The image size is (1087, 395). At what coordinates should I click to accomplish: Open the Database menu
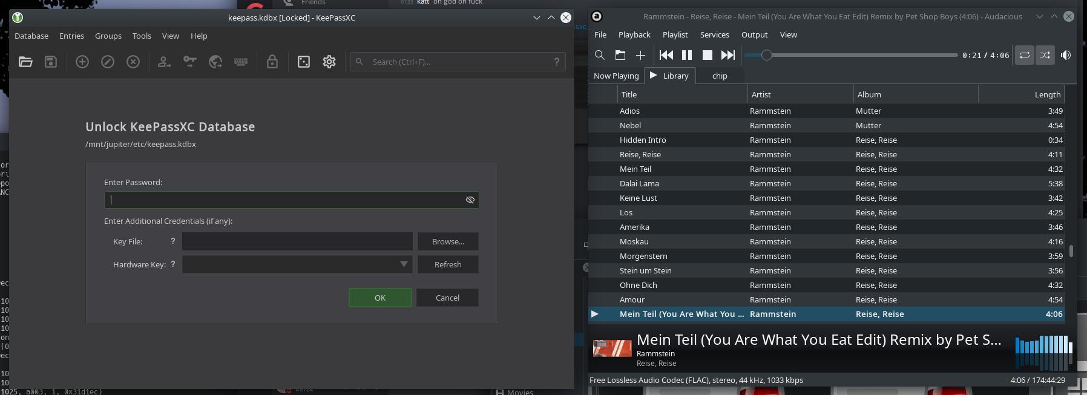(31, 36)
